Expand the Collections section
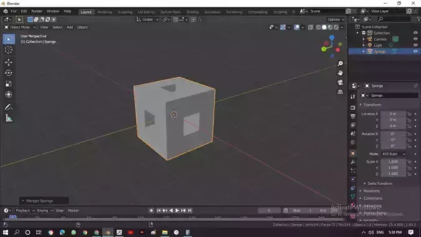421x237 pixels. pos(372,198)
